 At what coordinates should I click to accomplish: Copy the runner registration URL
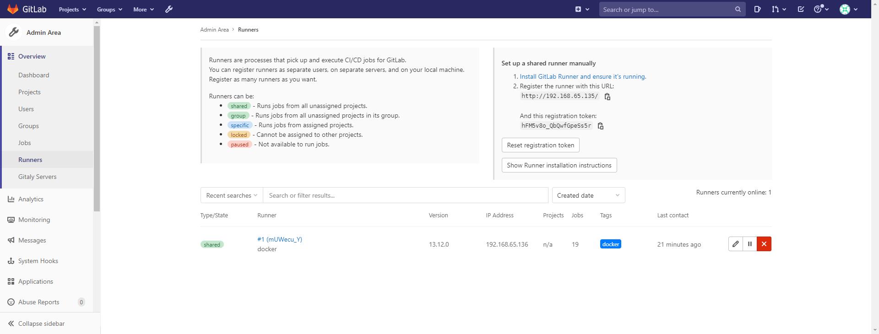pos(607,97)
